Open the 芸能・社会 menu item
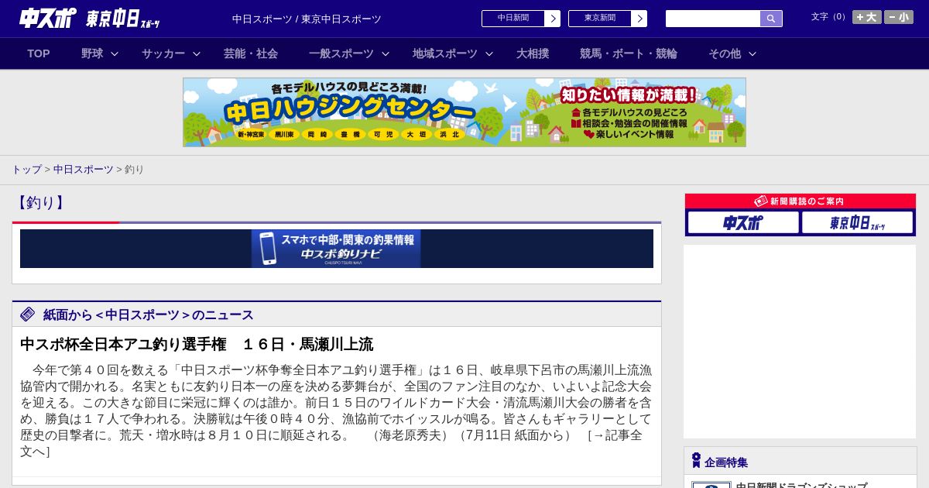This screenshot has width=929, height=488. (x=251, y=53)
